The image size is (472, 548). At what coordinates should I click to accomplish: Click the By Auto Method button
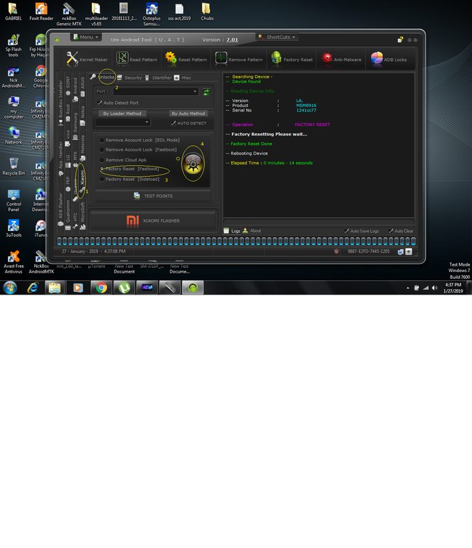pos(188,113)
